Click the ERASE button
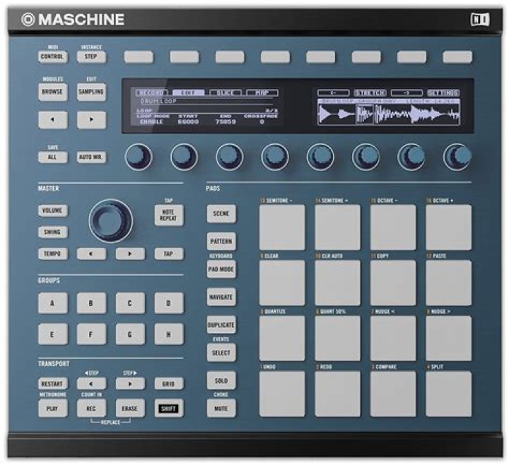509x465 pixels. [x=130, y=408]
